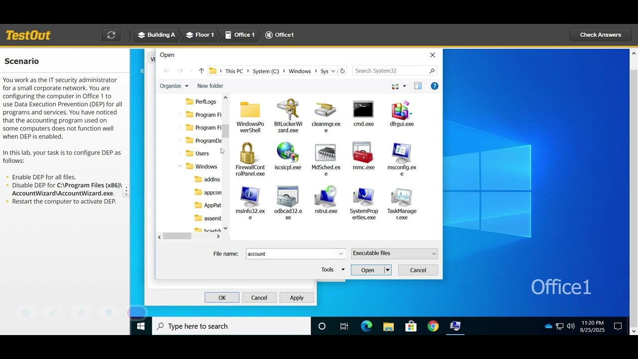Open Microsoft Store from taskbar
The width and height of the screenshot is (638, 359).
(411, 326)
